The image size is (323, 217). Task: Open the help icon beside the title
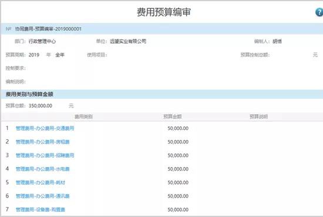tap(319, 12)
